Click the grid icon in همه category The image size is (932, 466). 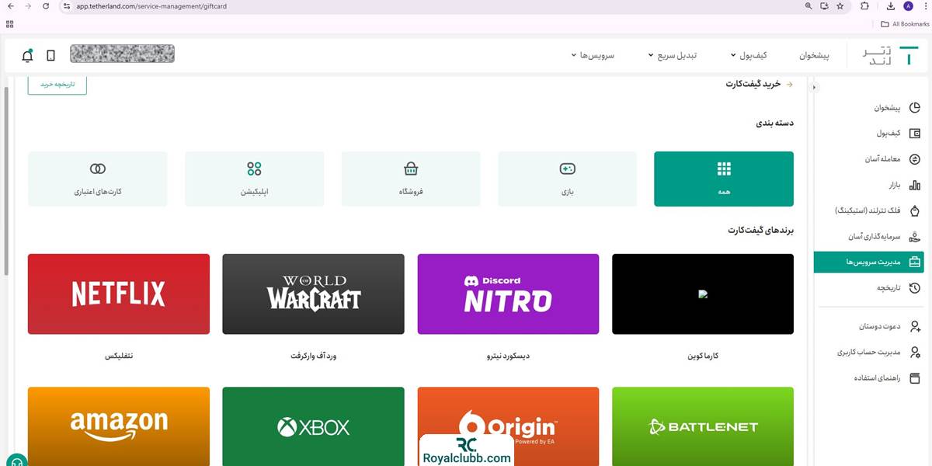click(x=724, y=169)
